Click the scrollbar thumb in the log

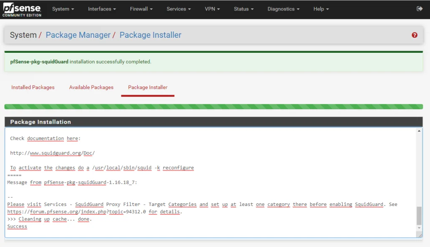419,216
